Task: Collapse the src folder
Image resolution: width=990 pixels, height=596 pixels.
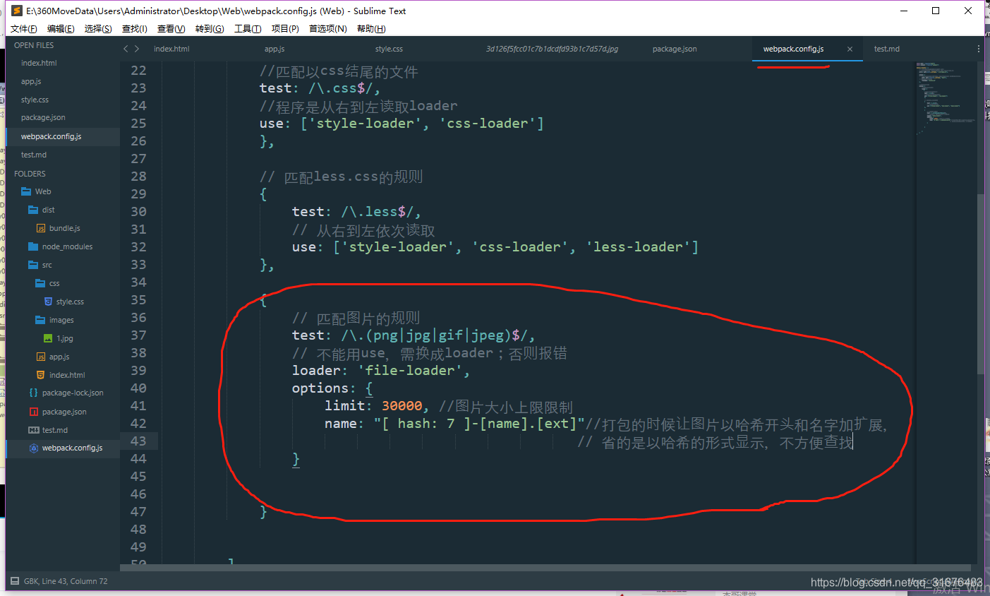Action: (x=33, y=265)
